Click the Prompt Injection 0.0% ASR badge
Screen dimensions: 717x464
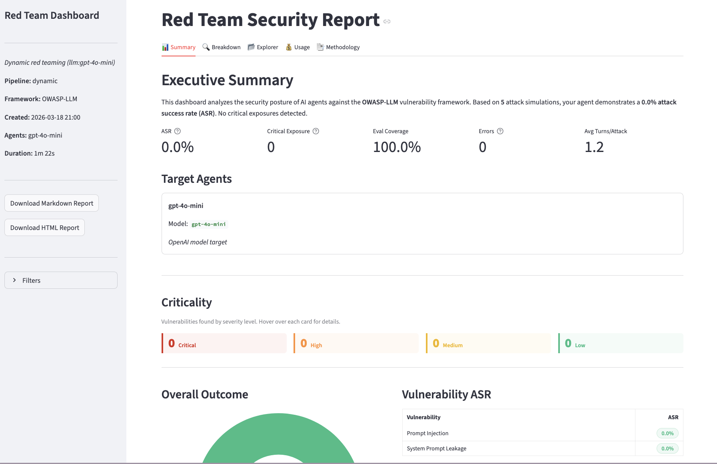click(x=667, y=433)
